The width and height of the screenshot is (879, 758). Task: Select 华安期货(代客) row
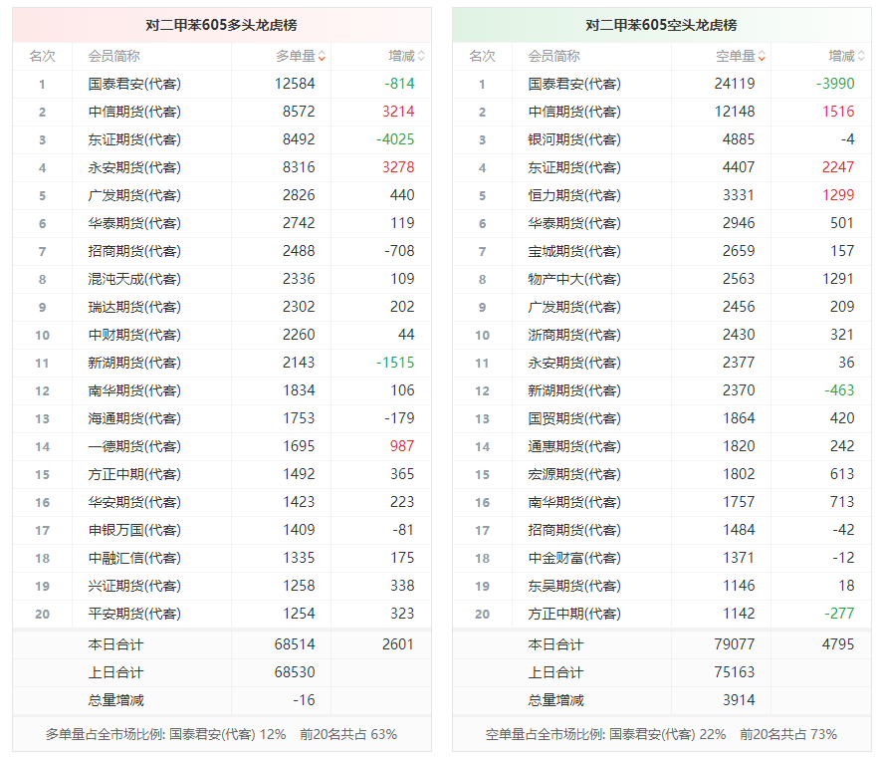coord(222,502)
